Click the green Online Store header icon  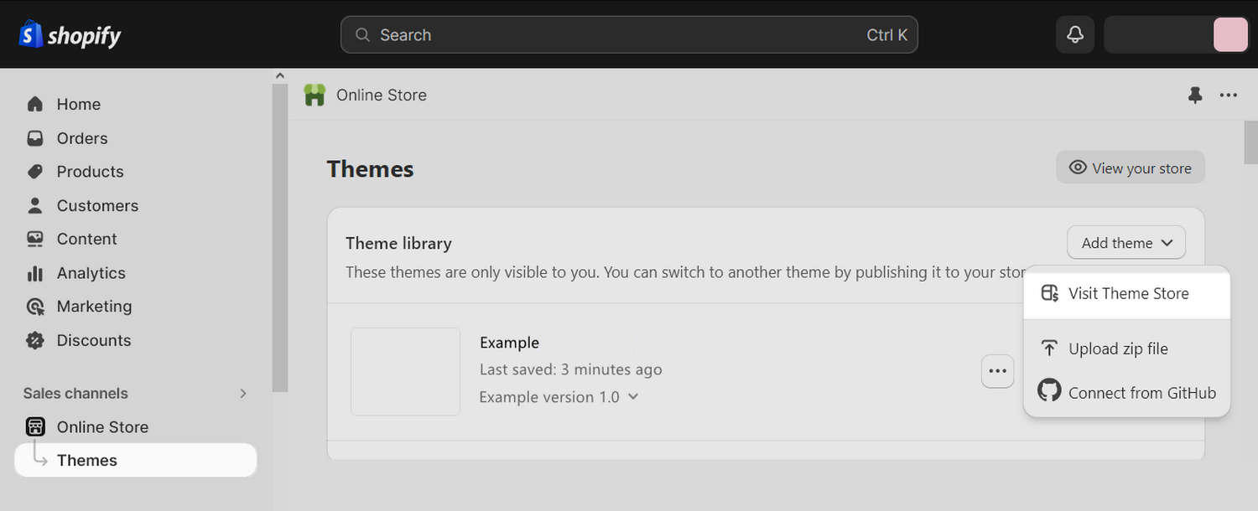(314, 95)
